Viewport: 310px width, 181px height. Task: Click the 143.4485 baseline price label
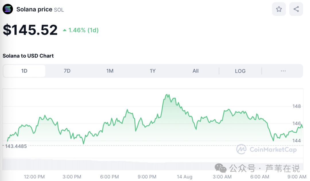[16, 146]
